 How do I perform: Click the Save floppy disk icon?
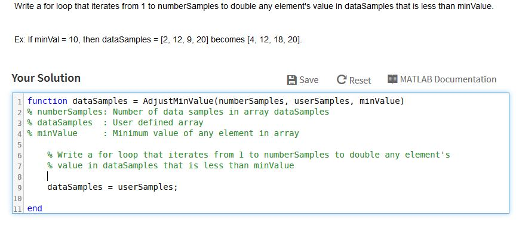tap(291, 80)
